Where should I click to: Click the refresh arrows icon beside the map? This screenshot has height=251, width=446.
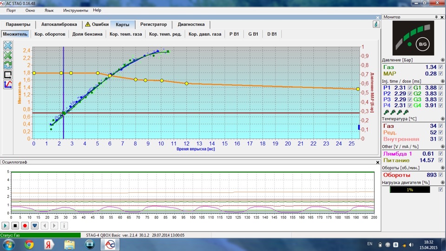tap(8, 65)
